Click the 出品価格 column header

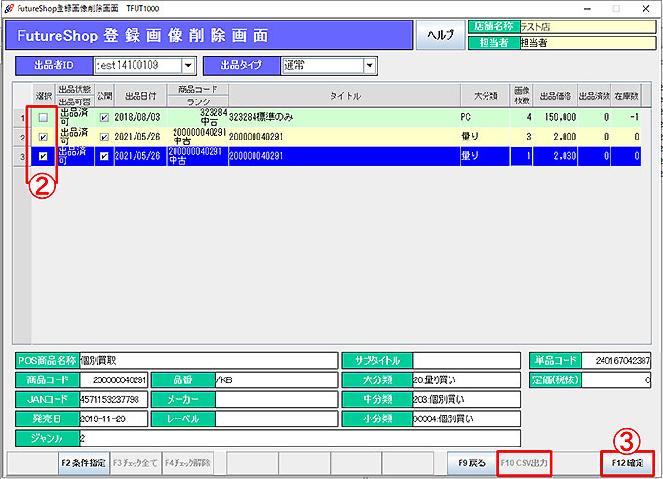click(555, 96)
